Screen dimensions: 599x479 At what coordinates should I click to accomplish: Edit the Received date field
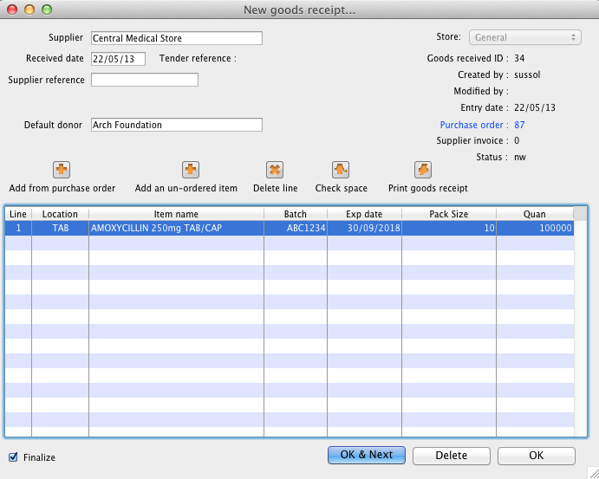(118, 59)
